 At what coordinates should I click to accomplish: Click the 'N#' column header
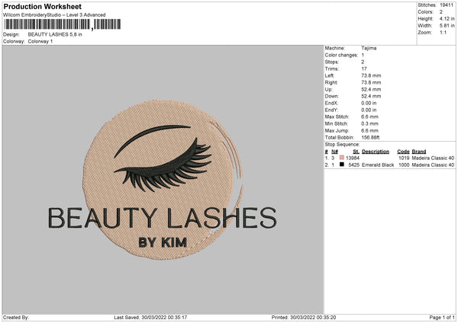pos(335,152)
